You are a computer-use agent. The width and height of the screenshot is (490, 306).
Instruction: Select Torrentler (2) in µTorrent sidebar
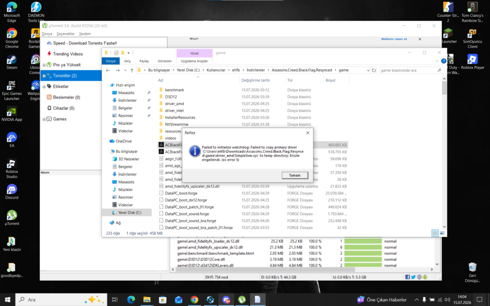[x=65, y=76]
